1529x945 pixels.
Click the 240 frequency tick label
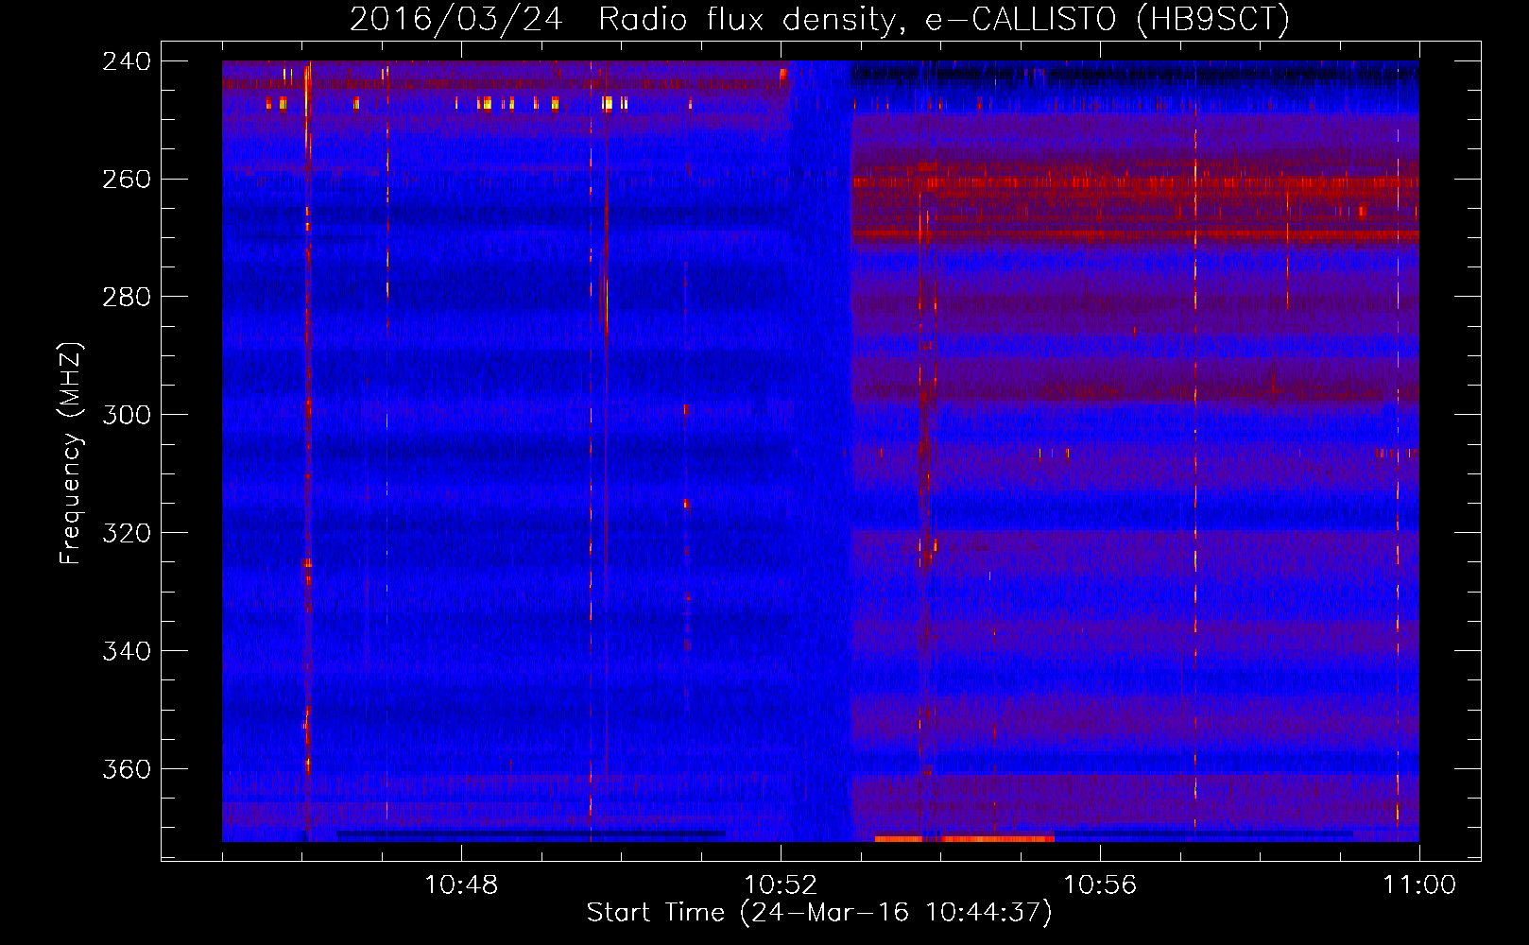(x=127, y=61)
